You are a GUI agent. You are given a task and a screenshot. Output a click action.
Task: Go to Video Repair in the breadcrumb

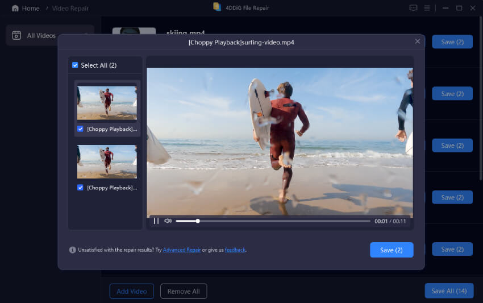(x=70, y=9)
